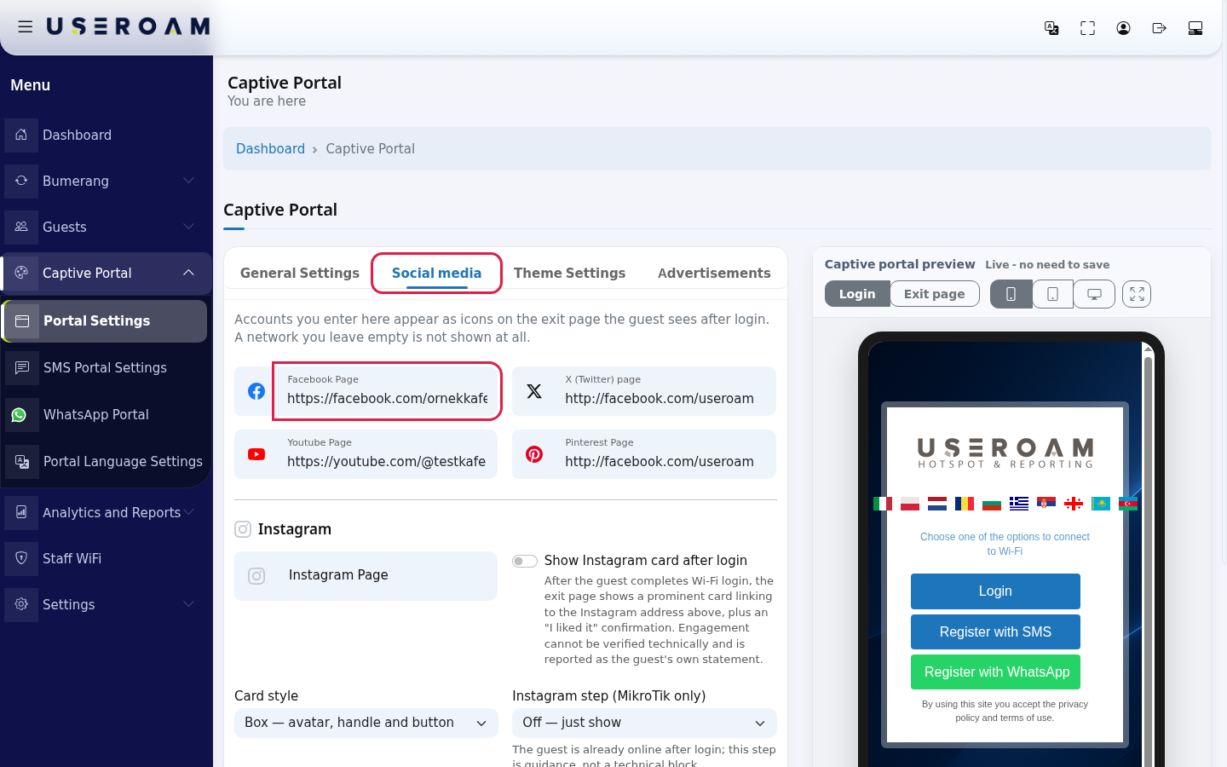Click Register with WhatsApp in the preview
Viewport: 1227px width, 767px height.
996,672
